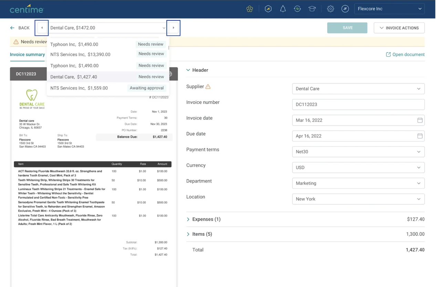Click the Due date field Apr 16, 2022
This screenshot has width=436, height=287.
358,136
